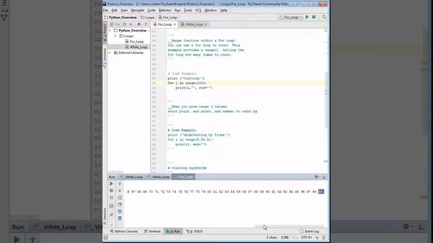Select While_Loop file in the project tree

[136, 47]
